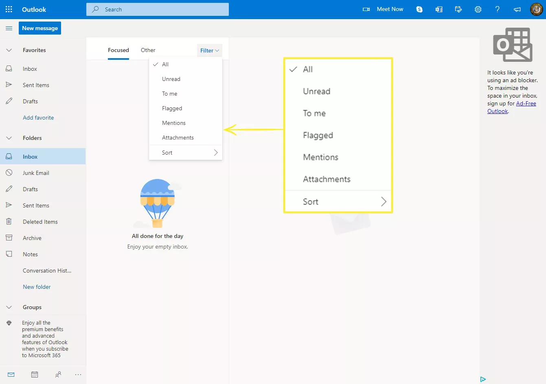546x384 pixels.
Task: Select the Unread filter option
Action: [171, 79]
